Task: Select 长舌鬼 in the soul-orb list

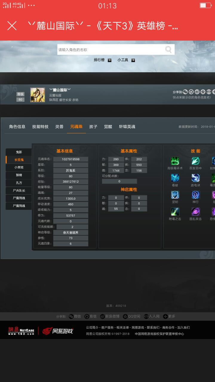Action: 19,160
